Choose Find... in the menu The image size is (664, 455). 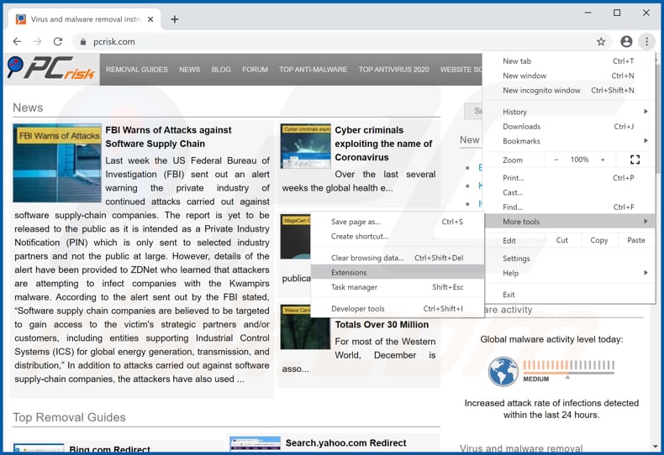[x=568, y=207]
